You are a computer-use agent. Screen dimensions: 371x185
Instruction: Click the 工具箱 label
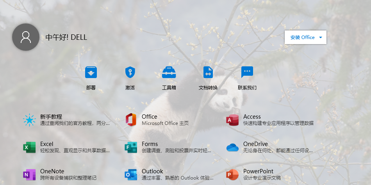(169, 88)
